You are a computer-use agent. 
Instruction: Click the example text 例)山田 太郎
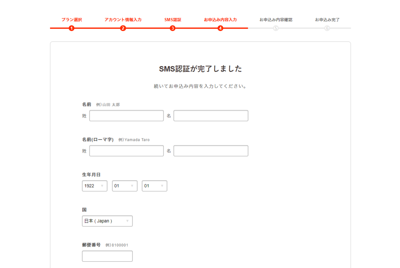click(x=108, y=105)
